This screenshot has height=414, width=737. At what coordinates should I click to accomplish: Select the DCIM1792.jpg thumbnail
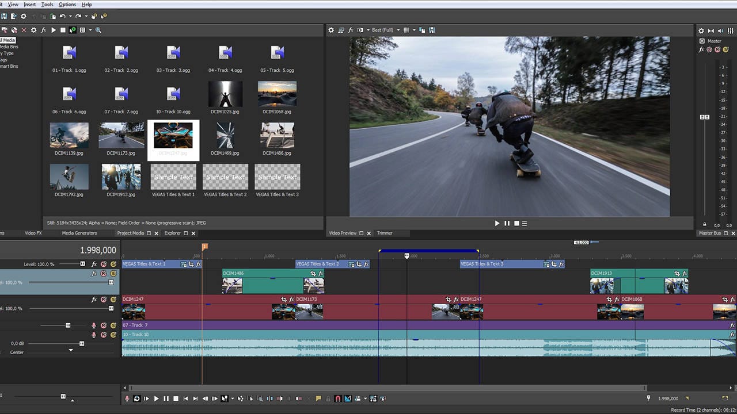pyautogui.click(x=69, y=177)
